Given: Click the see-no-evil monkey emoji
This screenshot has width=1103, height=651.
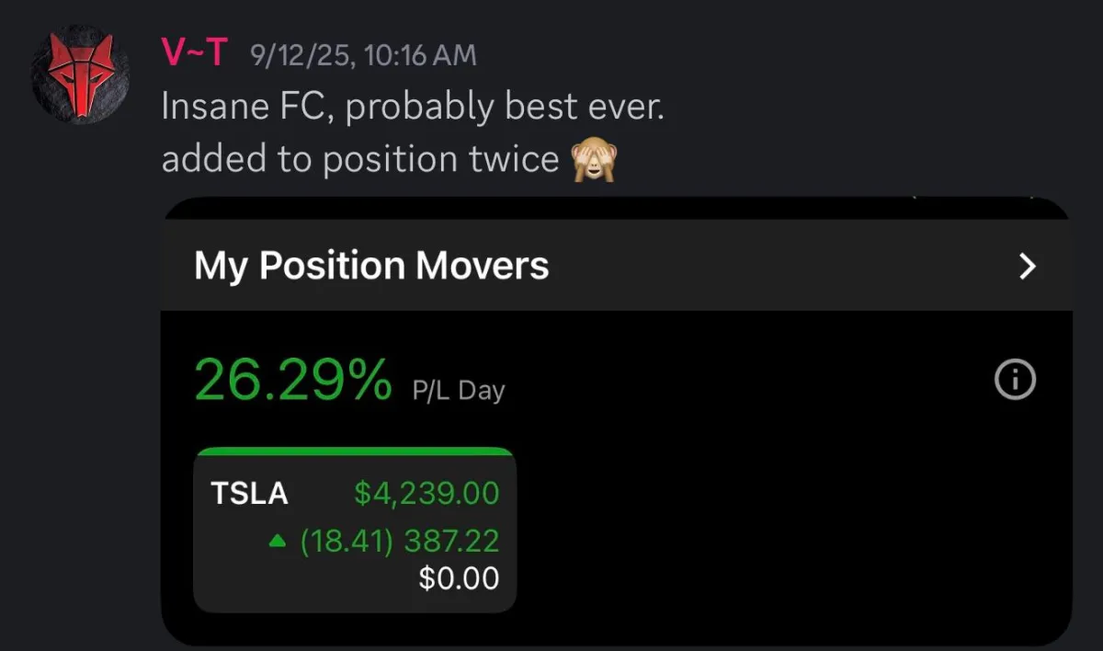Looking at the screenshot, I should point(595,160).
